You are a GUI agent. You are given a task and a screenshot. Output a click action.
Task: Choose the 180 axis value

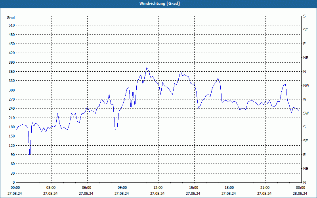coord(12,127)
